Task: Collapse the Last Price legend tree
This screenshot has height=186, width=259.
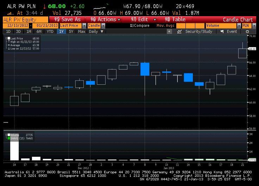Action: click(x=6, y=38)
